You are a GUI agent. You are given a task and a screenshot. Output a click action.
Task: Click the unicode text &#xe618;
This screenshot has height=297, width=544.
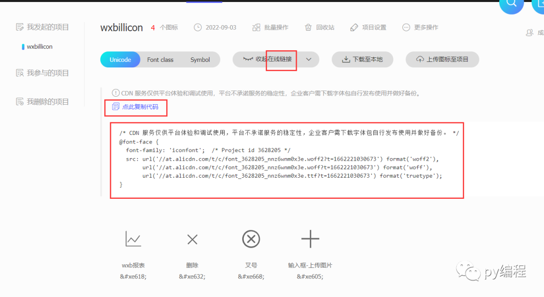133,276
